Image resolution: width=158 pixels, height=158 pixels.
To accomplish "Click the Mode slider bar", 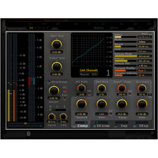I will 126,42.
